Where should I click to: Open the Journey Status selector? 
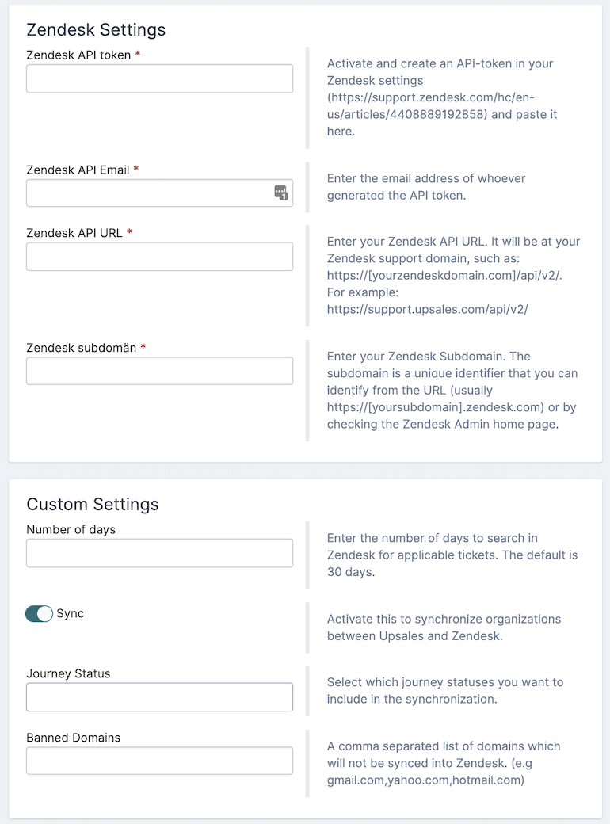(x=158, y=695)
